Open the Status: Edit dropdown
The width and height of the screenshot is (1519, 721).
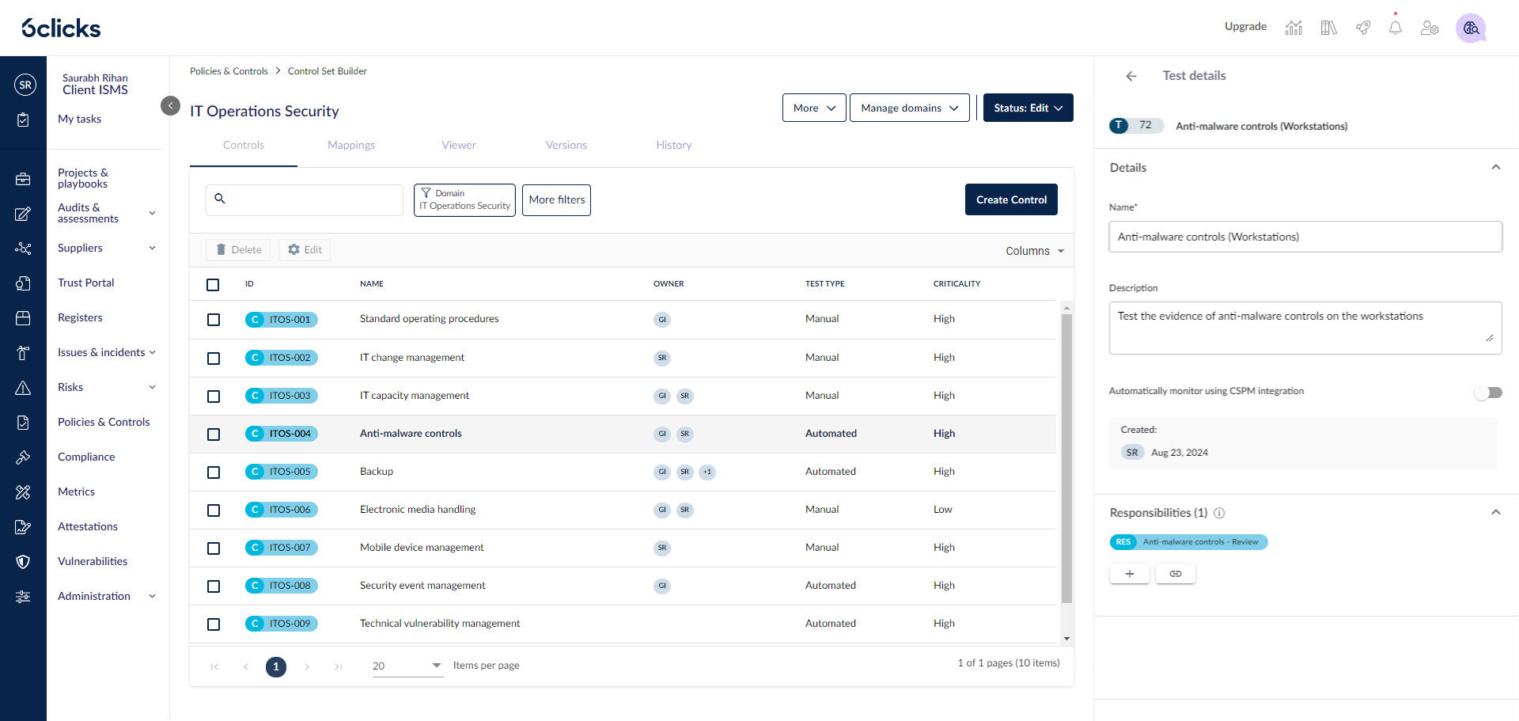point(1028,108)
